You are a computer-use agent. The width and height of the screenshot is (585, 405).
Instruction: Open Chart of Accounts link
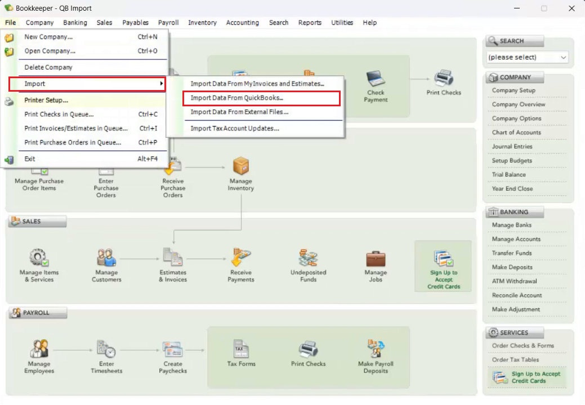[516, 132]
